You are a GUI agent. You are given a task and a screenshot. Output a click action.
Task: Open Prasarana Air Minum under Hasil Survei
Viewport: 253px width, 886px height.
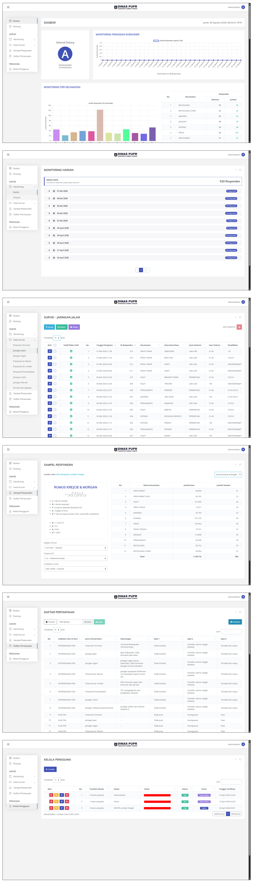[x=22, y=361]
